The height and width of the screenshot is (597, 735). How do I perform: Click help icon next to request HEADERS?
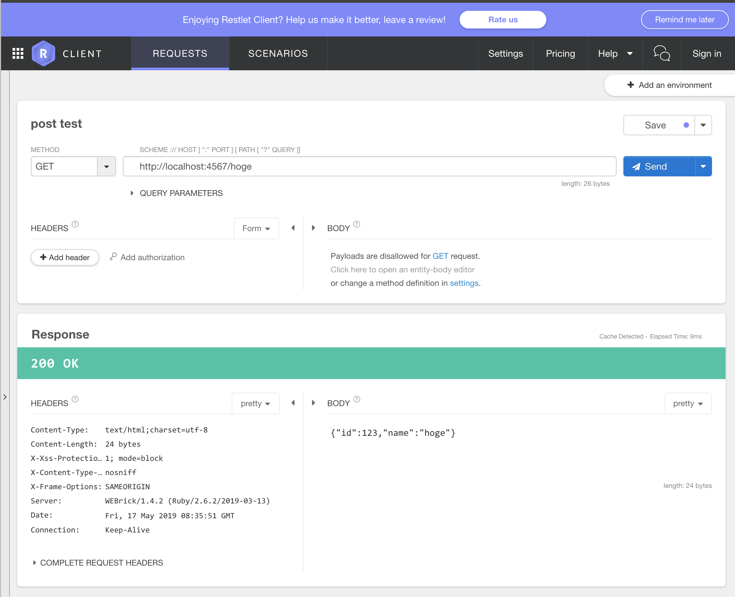(75, 224)
